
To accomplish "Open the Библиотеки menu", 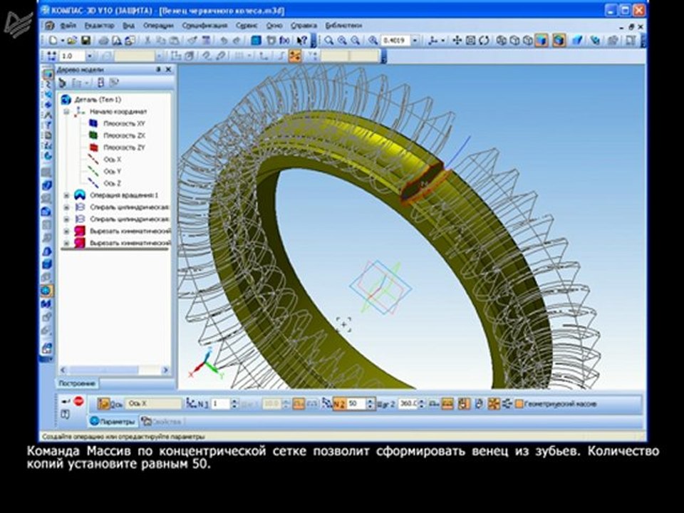I will [343, 26].
